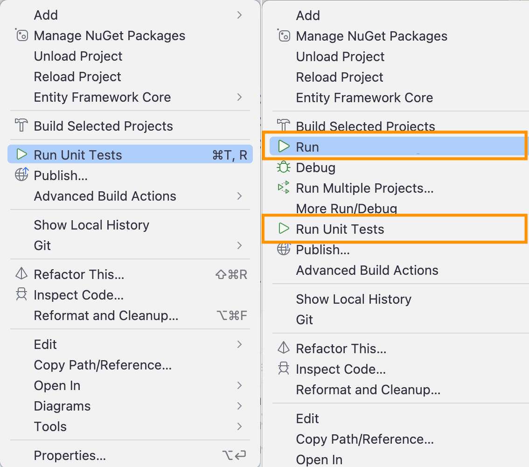529x467 pixels.
Task: Click the green play icon on highlighted Run Unit Tests
Action: (21, 154)
